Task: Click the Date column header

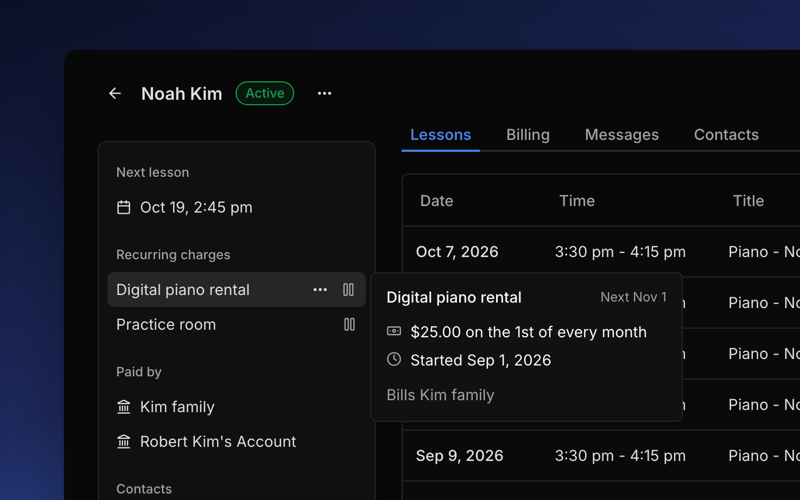Action: 437,201
